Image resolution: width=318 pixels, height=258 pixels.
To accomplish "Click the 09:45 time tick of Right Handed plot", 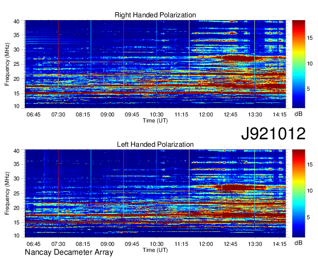I will point(132,115).
